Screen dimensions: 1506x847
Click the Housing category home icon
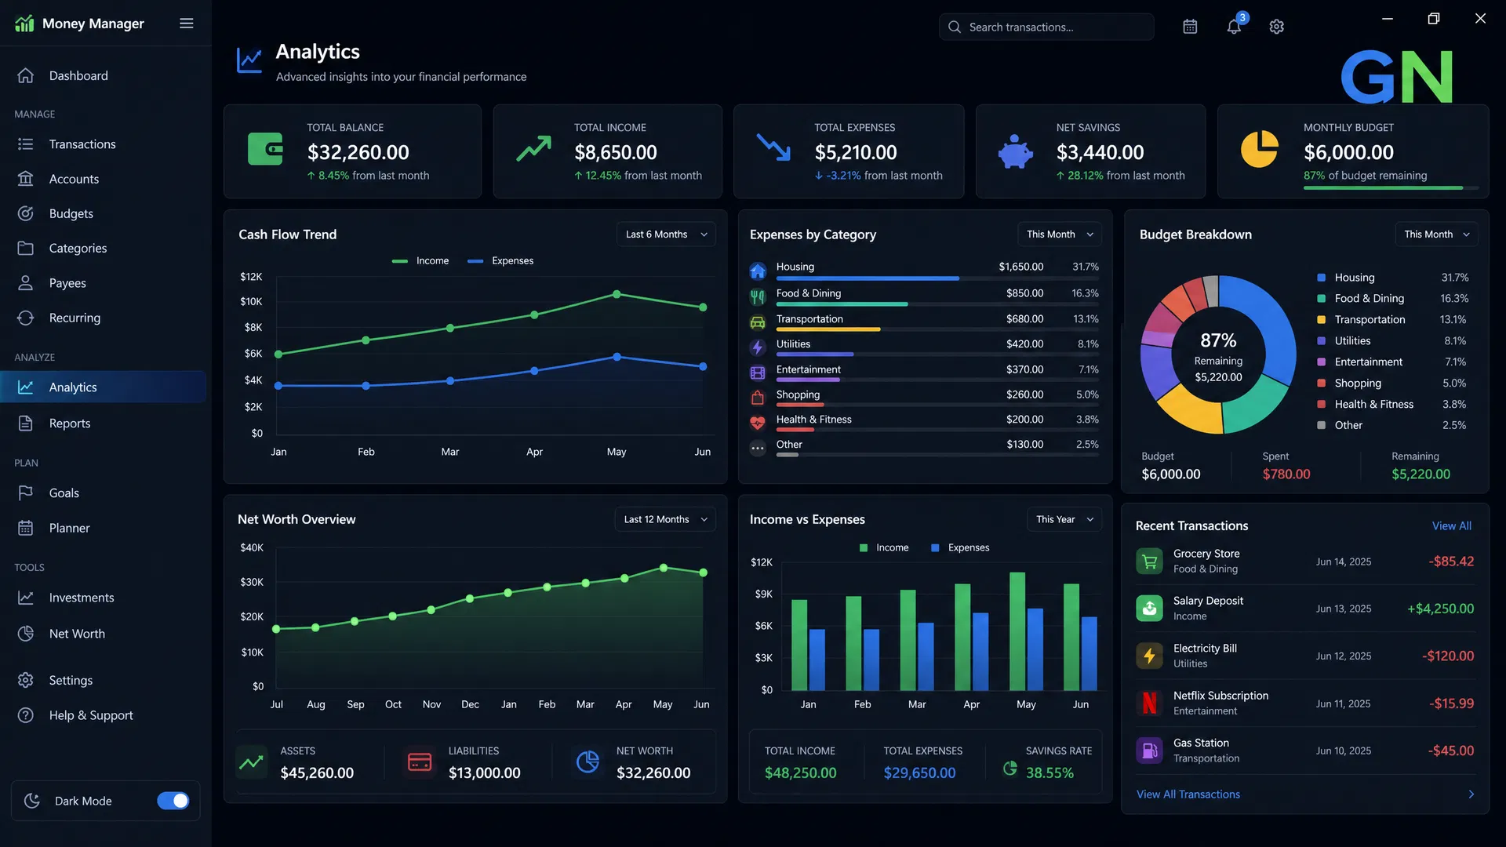[x=758, y=271]
